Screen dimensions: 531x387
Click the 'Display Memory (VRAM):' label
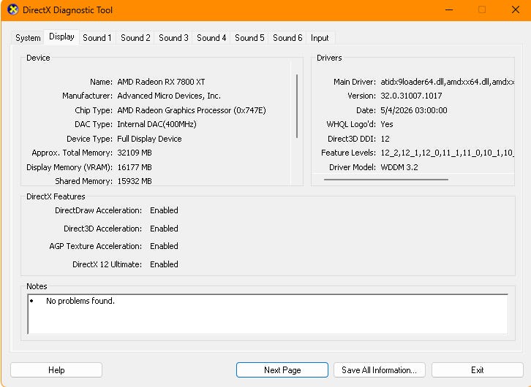click(69, 167)
